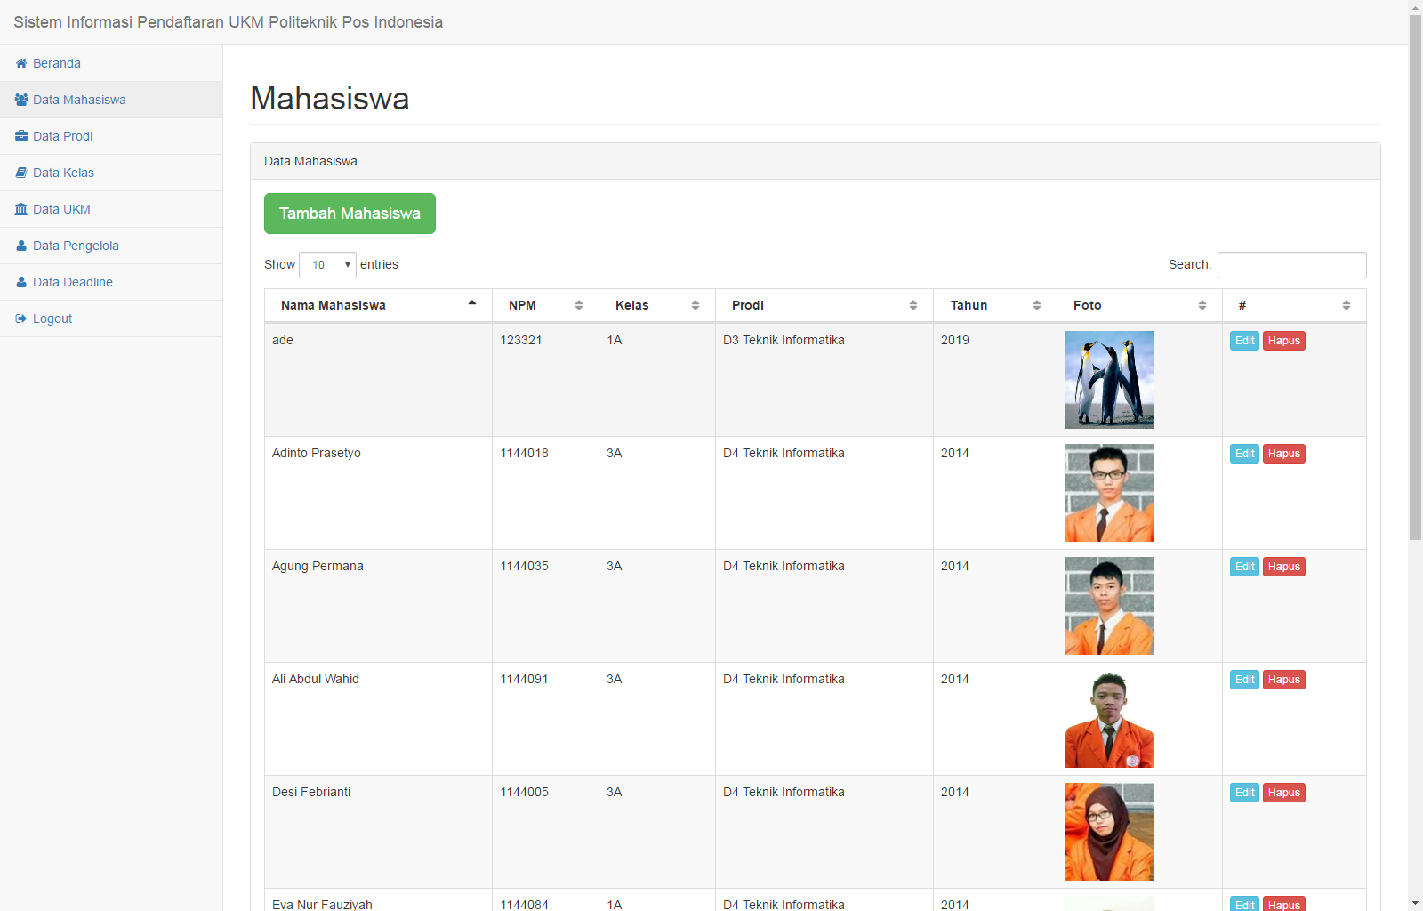Select the name Desi Febrianti
Image resolution: width=1423 pixels, height=911 pixels.
pos(311,792)
